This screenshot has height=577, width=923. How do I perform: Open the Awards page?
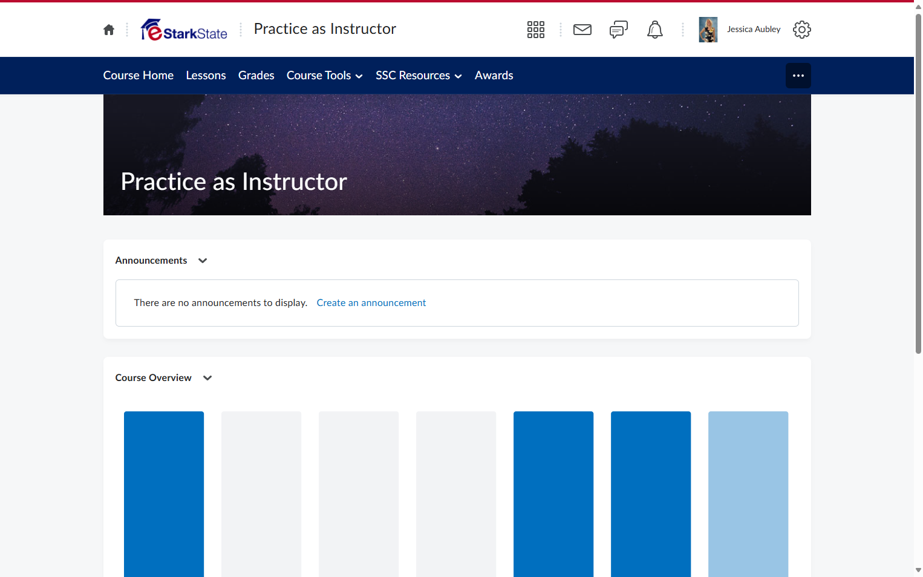click(494, 76)
